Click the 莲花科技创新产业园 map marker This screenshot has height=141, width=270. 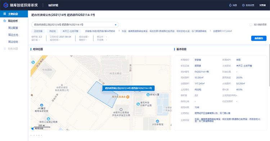tap(138, 104)
